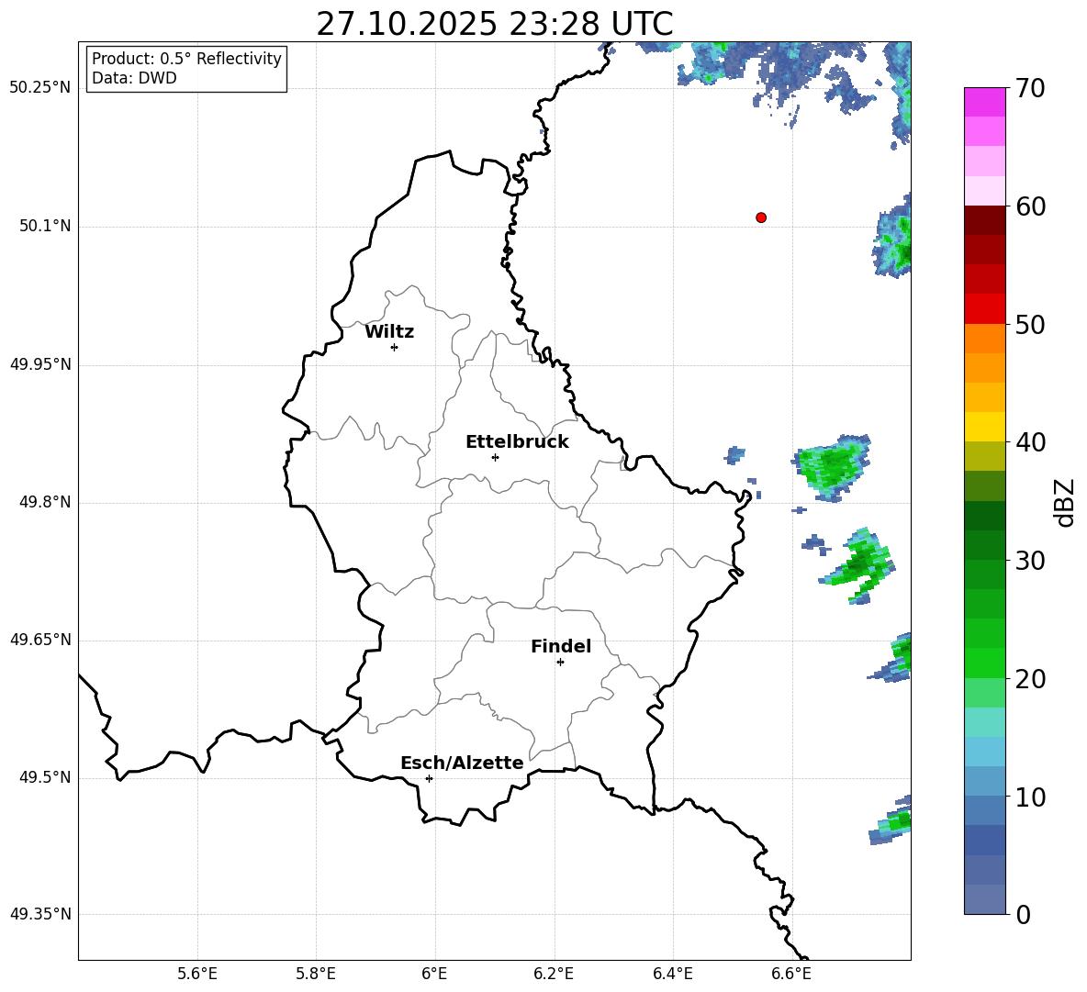
Task: Pick the light cyan colorbar segment below 20
Action: [985, 722]
